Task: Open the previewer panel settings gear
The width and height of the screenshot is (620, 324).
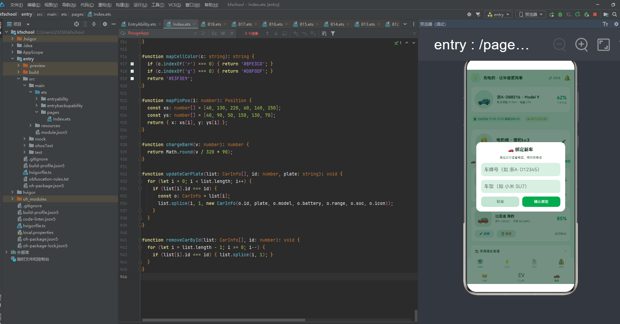Action: coord(616,24)
